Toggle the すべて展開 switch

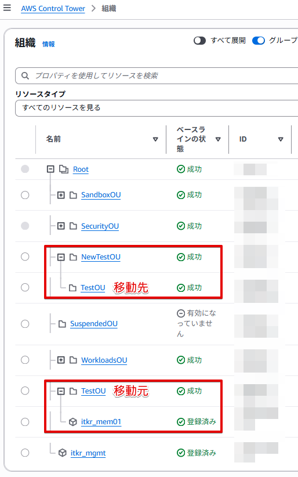200,41
